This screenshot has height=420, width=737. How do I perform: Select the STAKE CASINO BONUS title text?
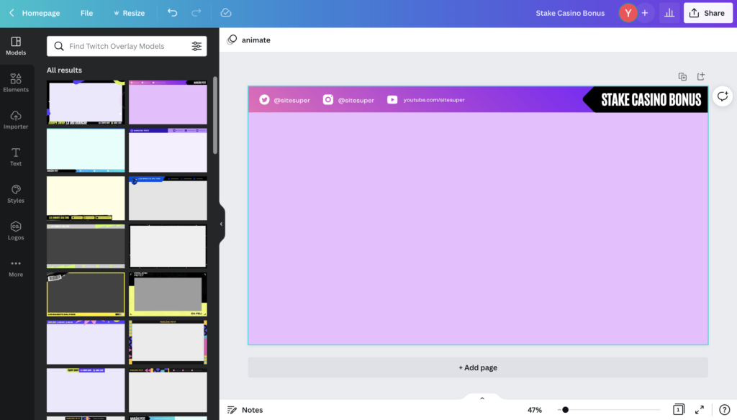(651, 99)
